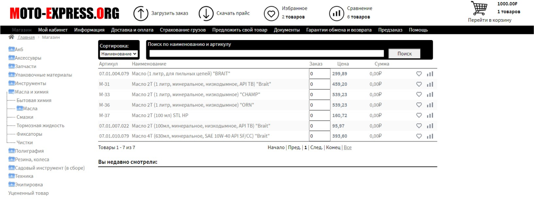Click Конец pagination link
Viewport: 534px width, 214px height.
pos(333,147)
